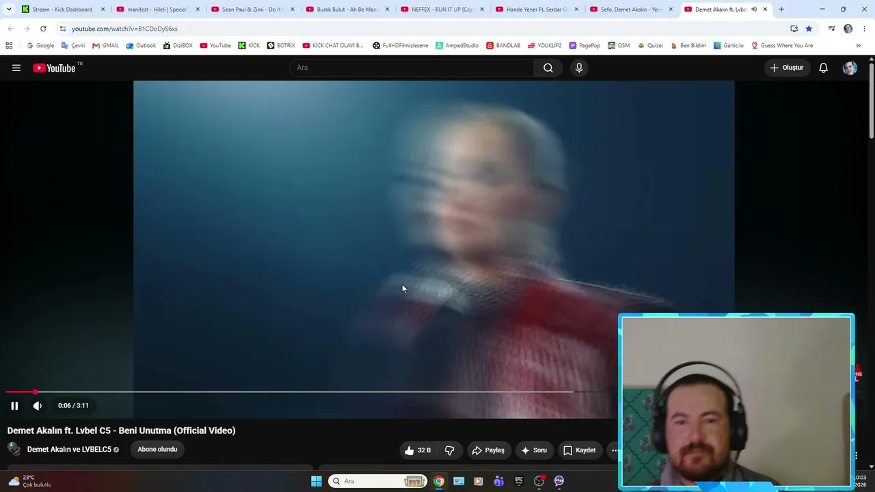The image size is (875, 492).
Task: Open the BANDLAB bookmark
Action: coord(503,46)
